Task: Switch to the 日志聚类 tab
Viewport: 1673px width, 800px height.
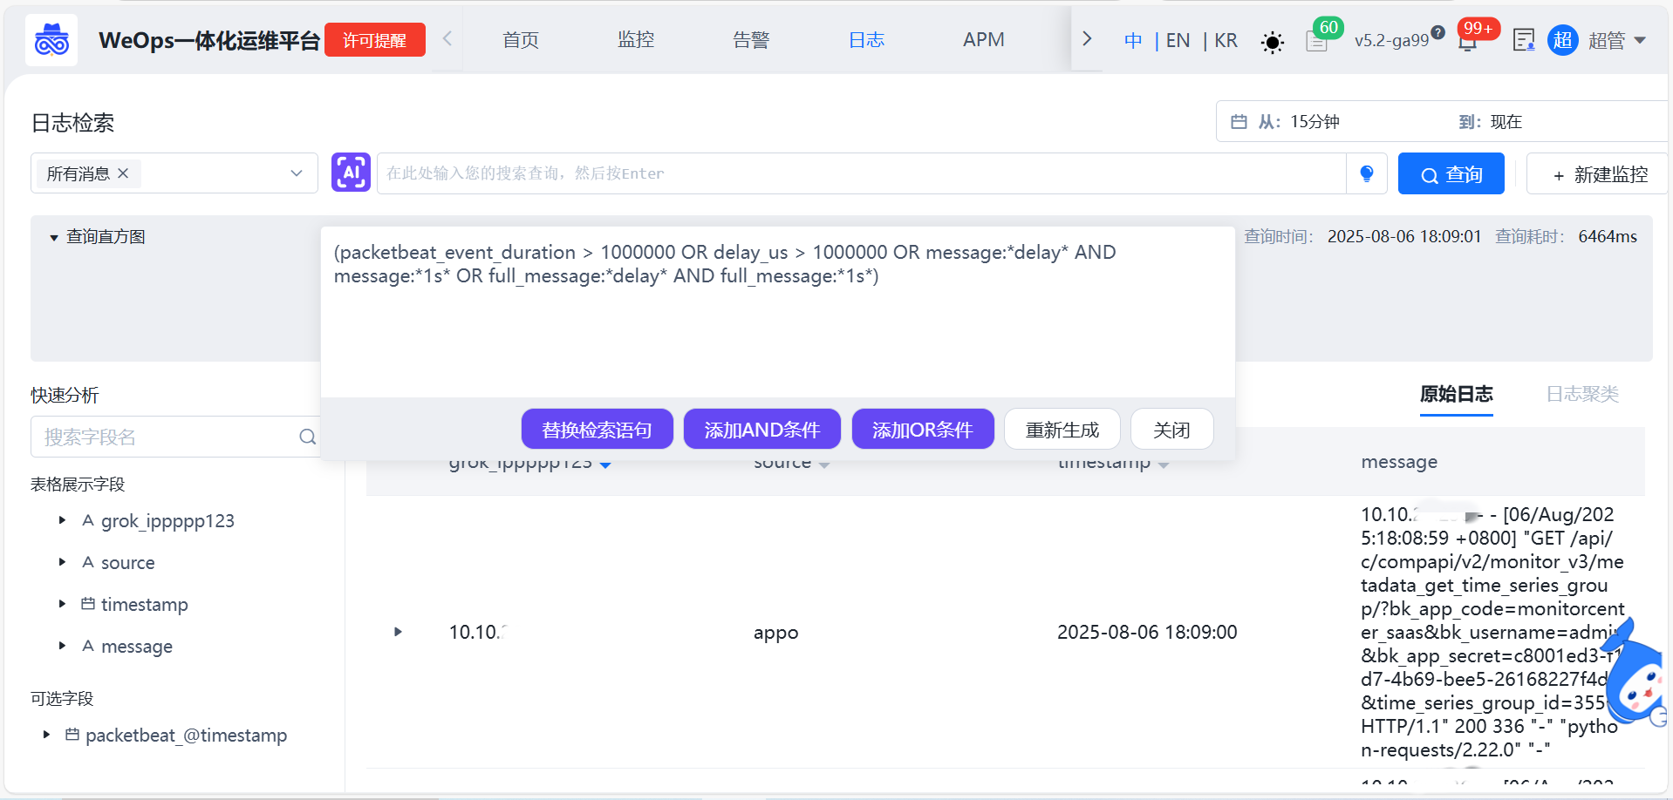Action: [x=1581, y=394]
